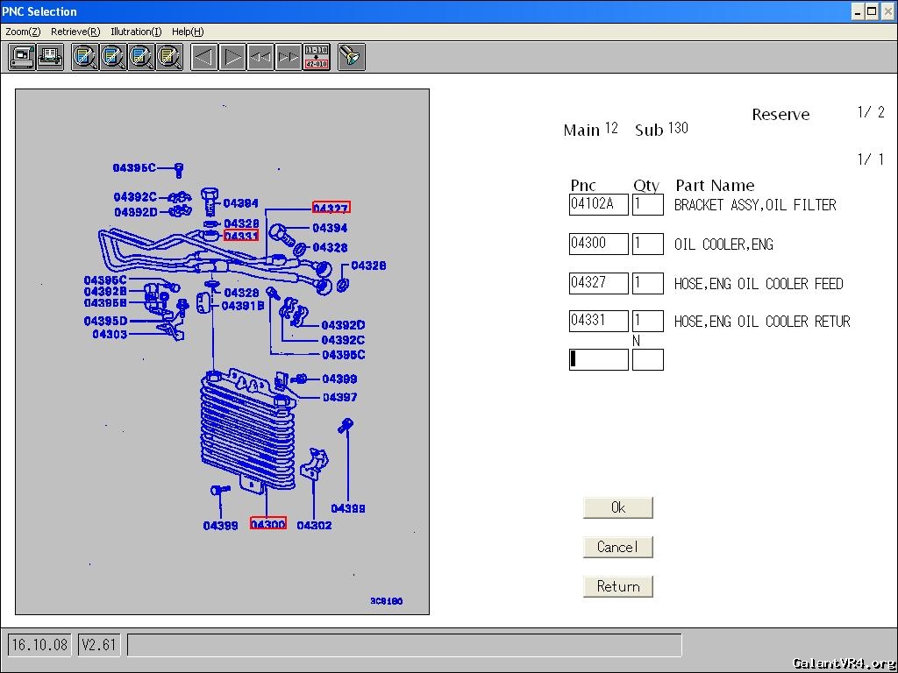The image size is (898, 673).
Task: Click the double left arrow rewind icon
Action: pyautogui.click(x=260, y=57)
